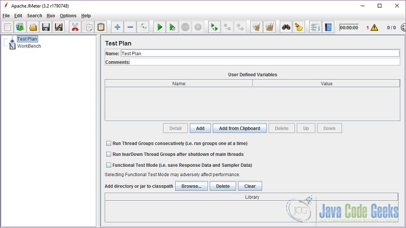Start remote engines with Remote Start All icon
The height and width of the screenshot is (228, 406).
pyautogui.click(x=214, y=27)
